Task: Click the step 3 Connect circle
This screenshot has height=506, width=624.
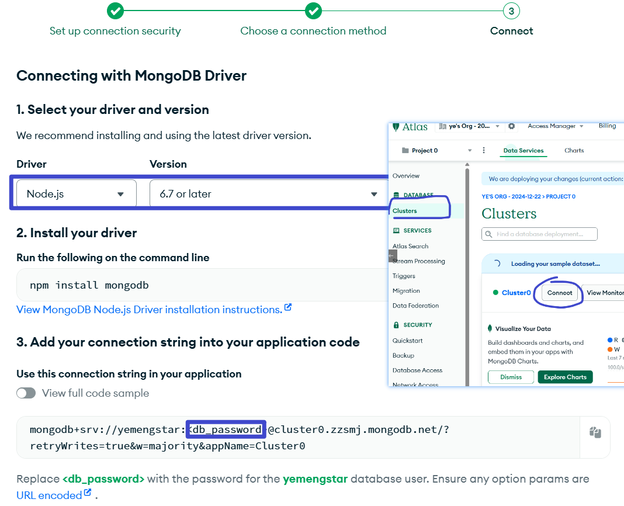Action: point(511,11)
